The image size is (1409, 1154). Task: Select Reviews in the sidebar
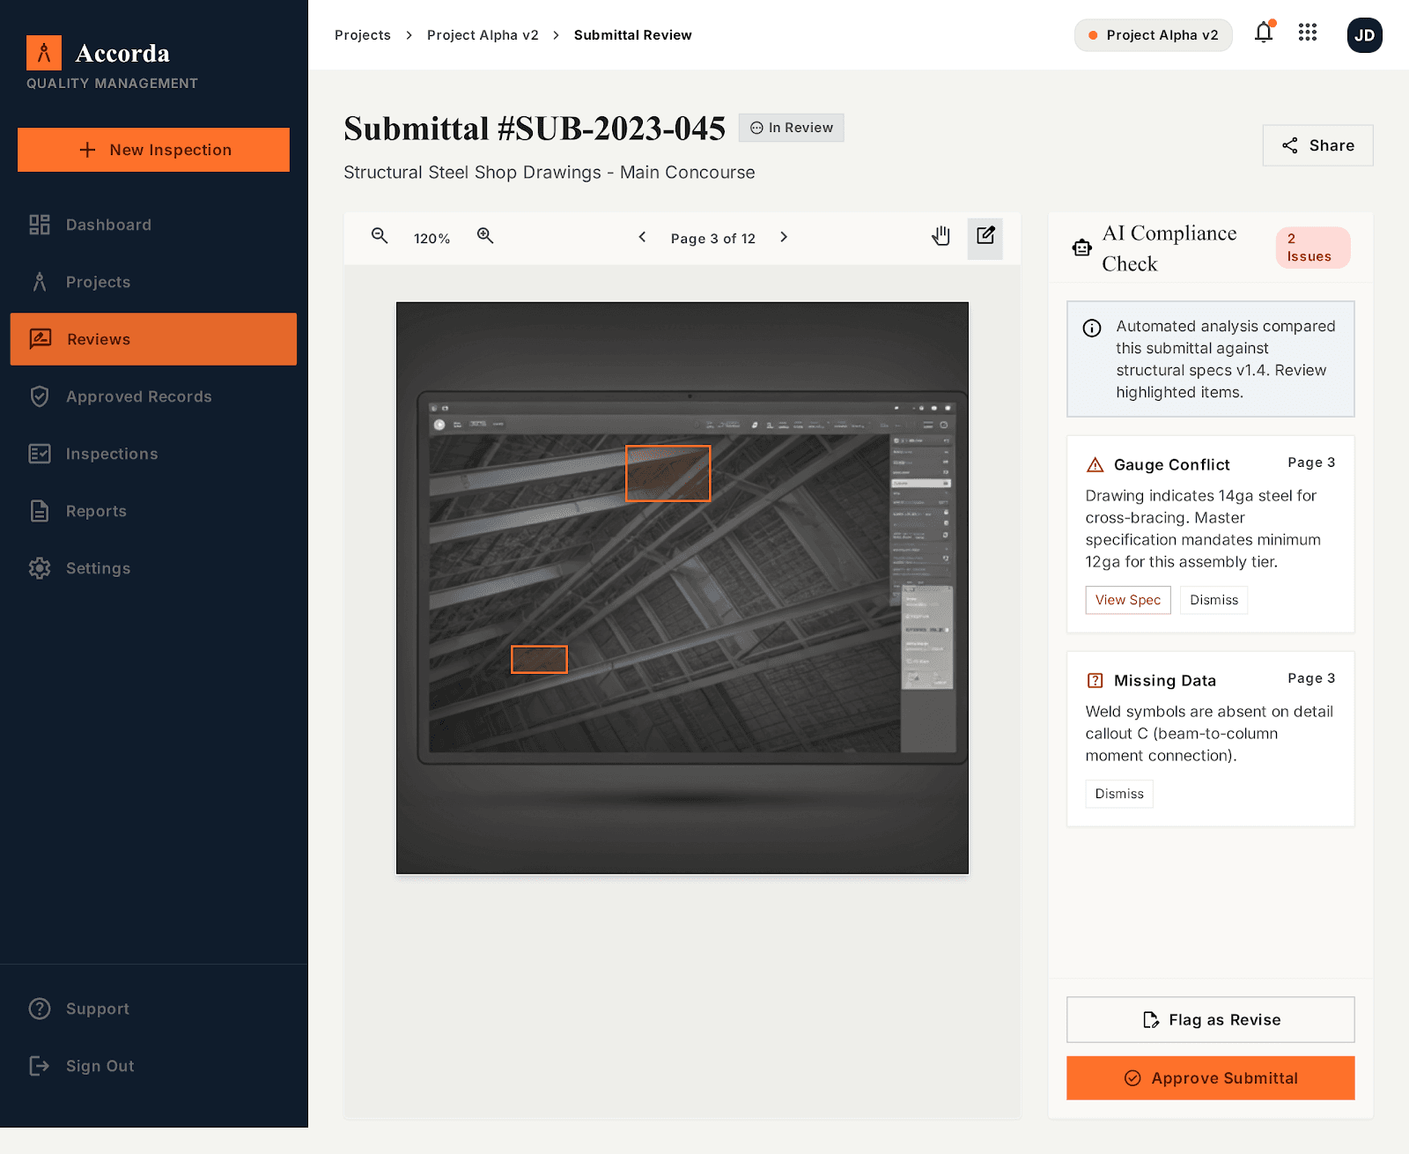tap(153, 339)
